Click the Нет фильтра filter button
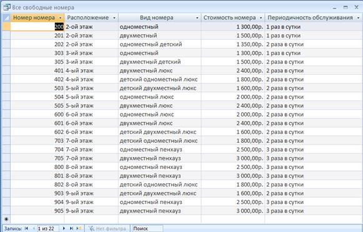 point(107,228)
